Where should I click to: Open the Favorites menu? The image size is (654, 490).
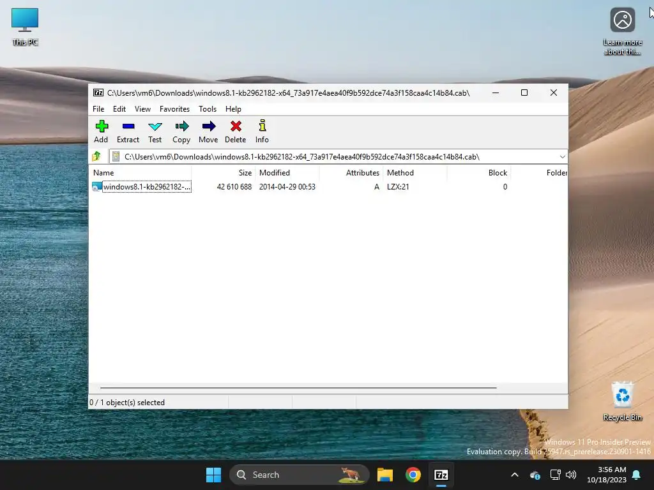[174, 108]
